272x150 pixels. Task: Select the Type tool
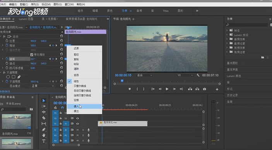(44, 141)
